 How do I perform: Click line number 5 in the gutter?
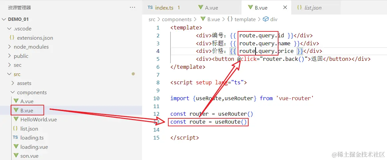[x=158, y=59]
